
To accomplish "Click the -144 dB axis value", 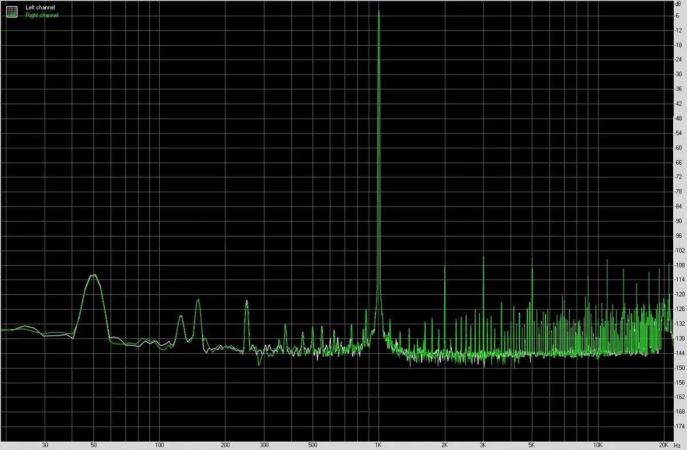I will (680, 353).
